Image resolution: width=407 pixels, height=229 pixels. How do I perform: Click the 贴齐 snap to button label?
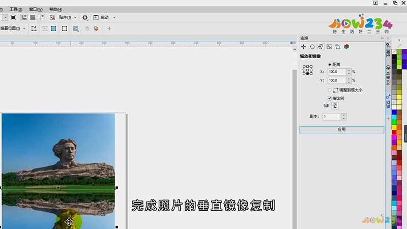coord(65,17)
